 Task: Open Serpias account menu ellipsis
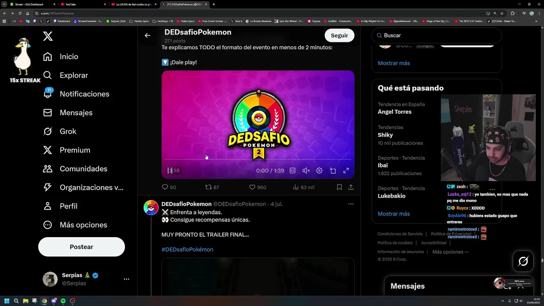click(126, 279)
